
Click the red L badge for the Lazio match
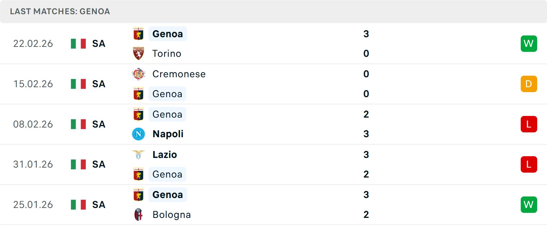click(529, 164)
